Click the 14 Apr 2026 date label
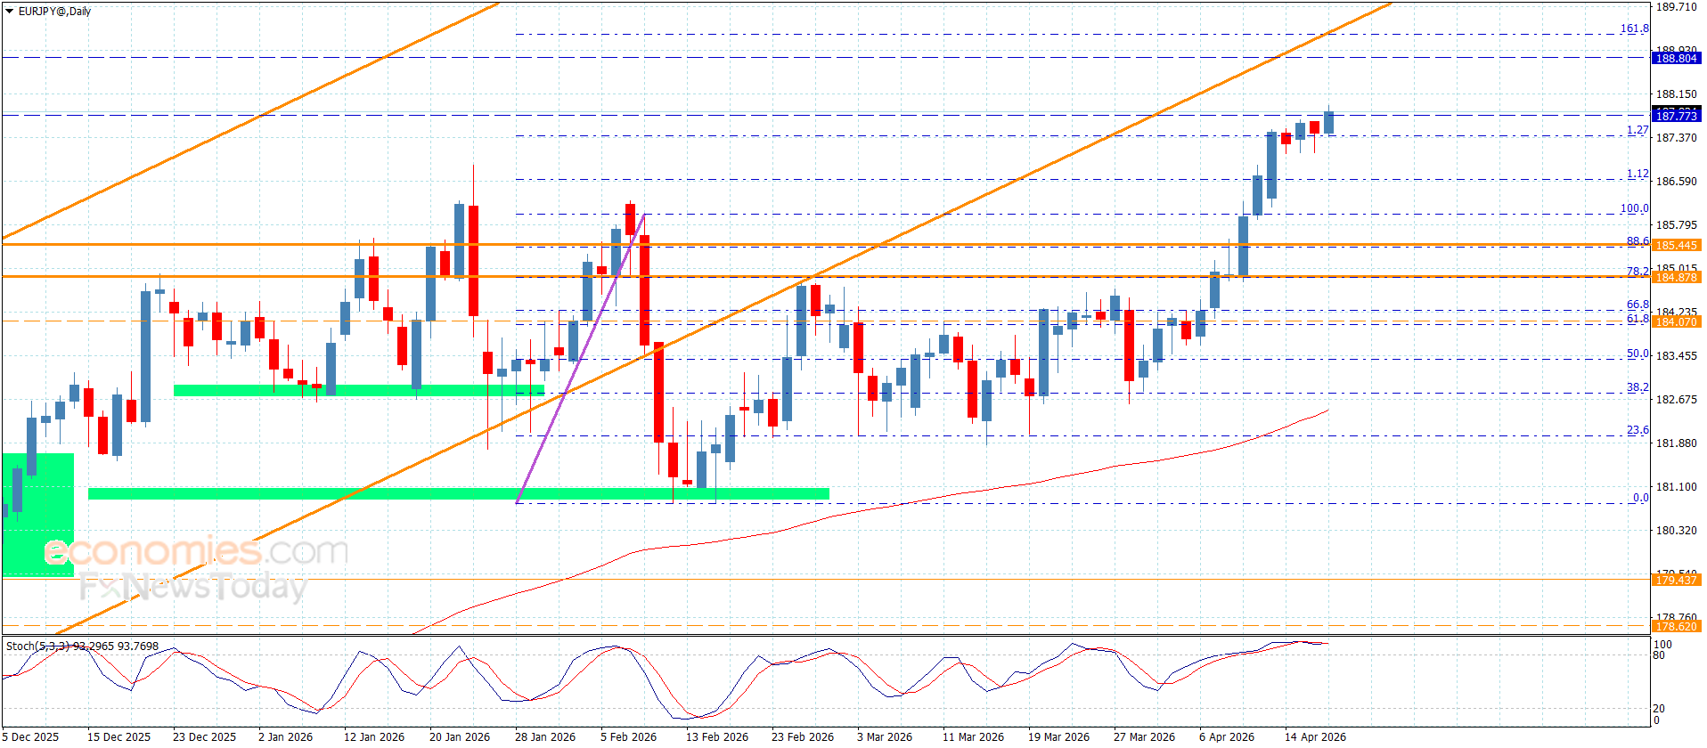 [1315, 737]
